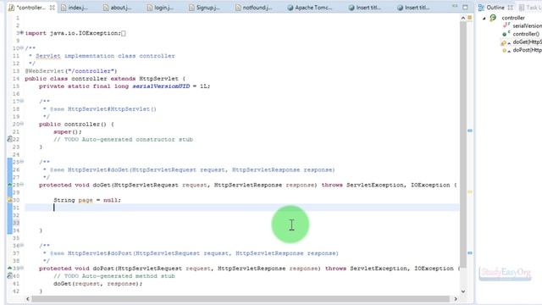Click HttpServlet#HttpServlet() Javadoc reference
The height and width of the screenshot is (305, 542).
pyautogui.click(x=112, y=109)
